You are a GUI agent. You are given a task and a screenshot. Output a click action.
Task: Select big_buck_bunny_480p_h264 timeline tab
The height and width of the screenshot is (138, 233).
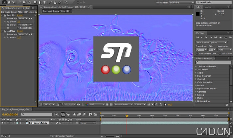pos(16,109)
